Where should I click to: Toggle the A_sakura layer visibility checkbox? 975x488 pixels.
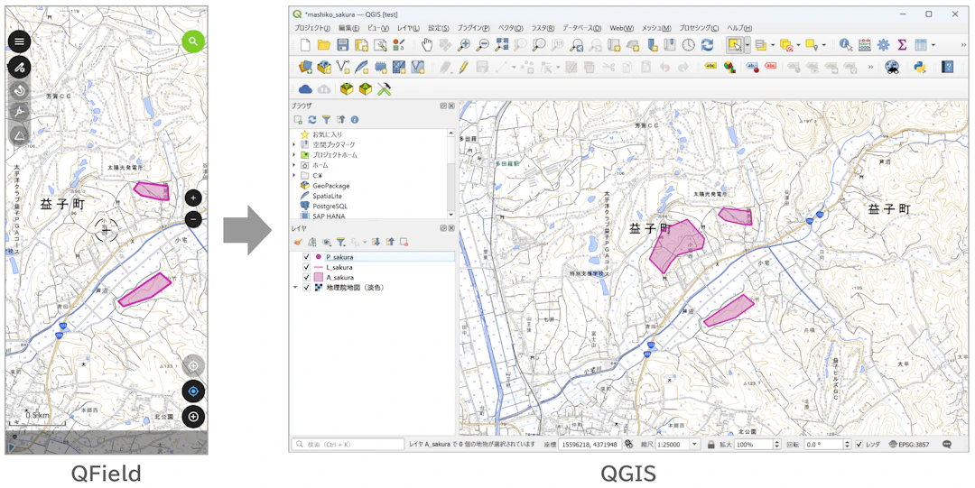point(306,277)
